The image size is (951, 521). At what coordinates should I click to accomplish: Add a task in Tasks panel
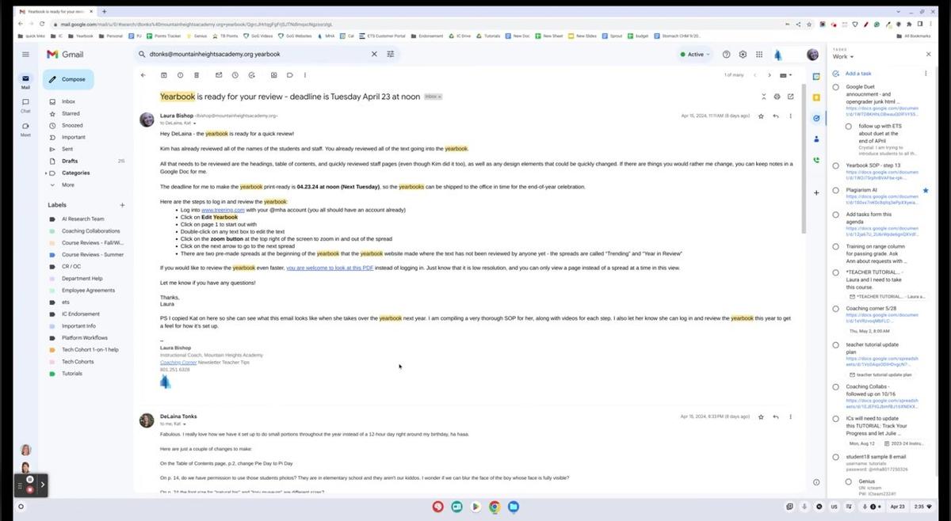pos(858,73)
